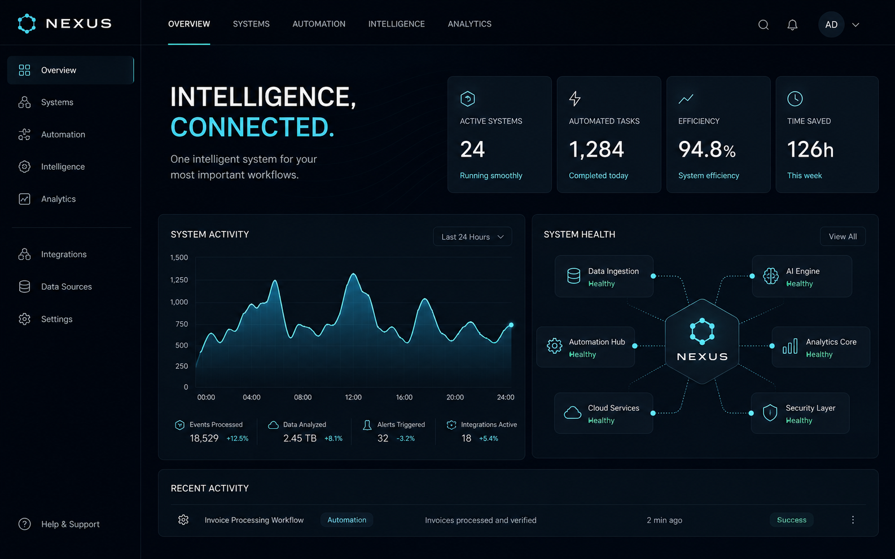The height and width of the screenshot is (559, 895).
Task: Click the Alerts Triggered bell icon
Action: pos(367,425)
